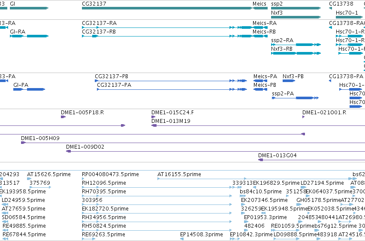Select the DME1-005H09 BAC clone

193,143
